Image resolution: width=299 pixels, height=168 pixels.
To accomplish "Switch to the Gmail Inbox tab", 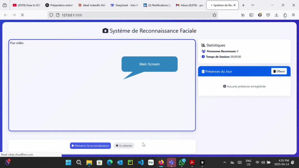I will (190, 5).
